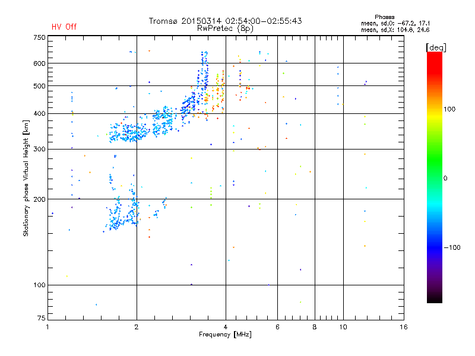Click the 750 height axis label
The image size is (475, 356).
click(39, 37)
